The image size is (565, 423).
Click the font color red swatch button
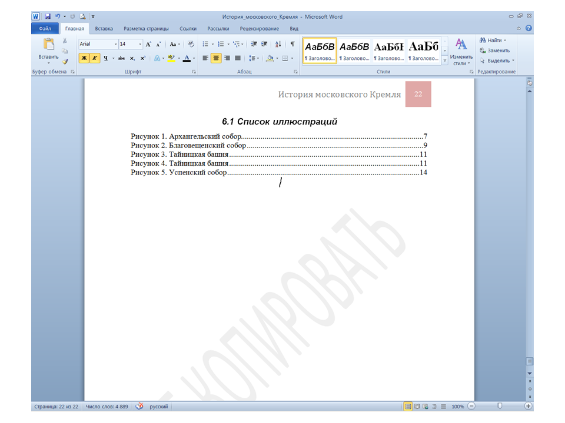(187, 58)
